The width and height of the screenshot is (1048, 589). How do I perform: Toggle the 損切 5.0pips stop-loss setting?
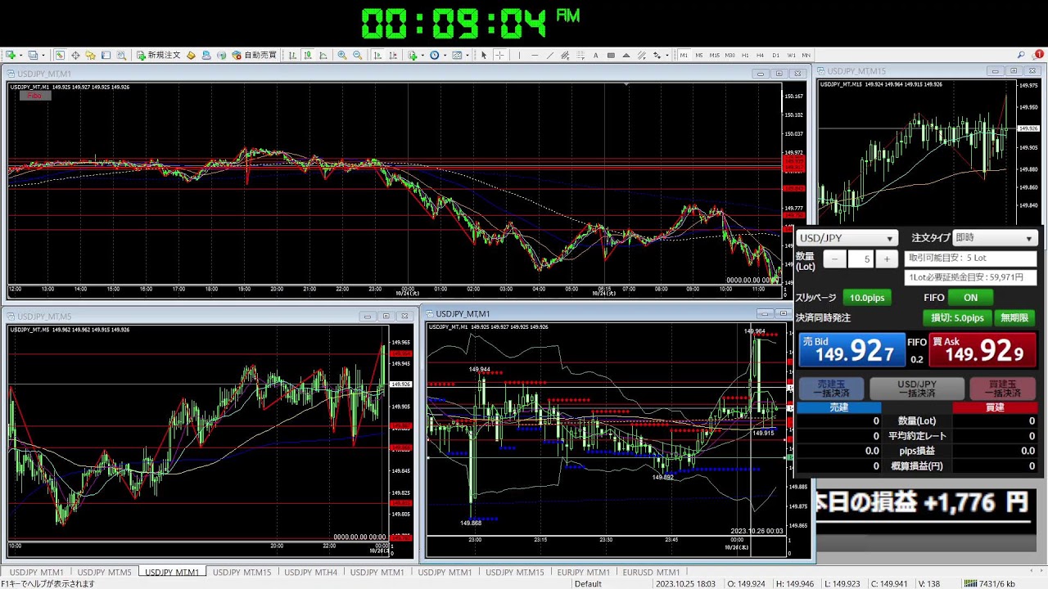(x=956, y=317)
